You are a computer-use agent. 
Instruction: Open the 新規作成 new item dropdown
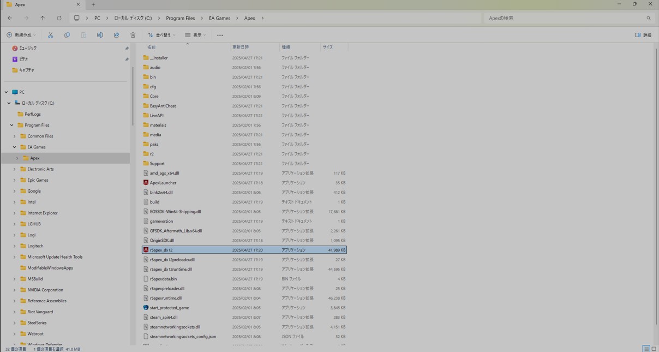pyautogui.click(x=21, y=35)
